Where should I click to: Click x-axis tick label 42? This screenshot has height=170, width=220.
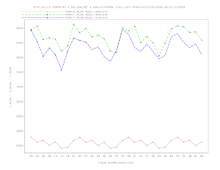(x=116, y=156)
